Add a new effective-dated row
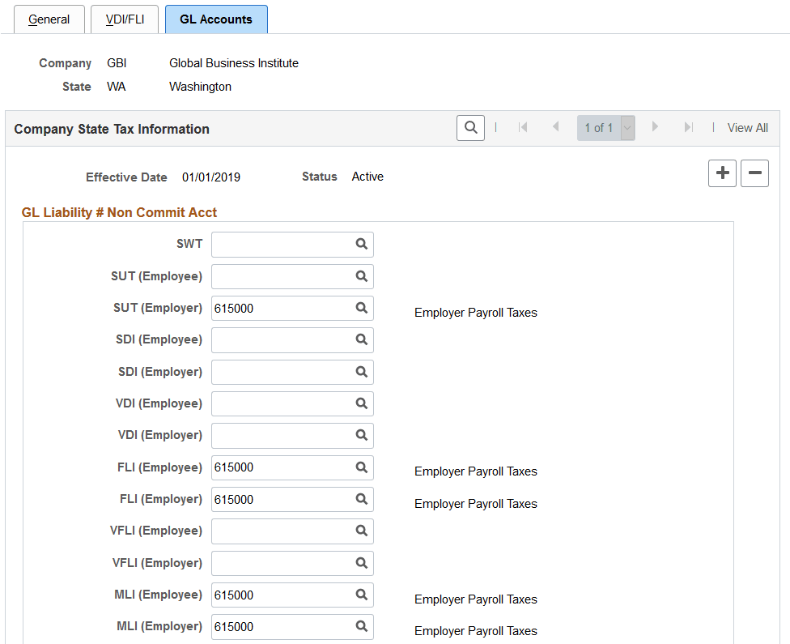790x644 pixels. (x=722, y=173)
